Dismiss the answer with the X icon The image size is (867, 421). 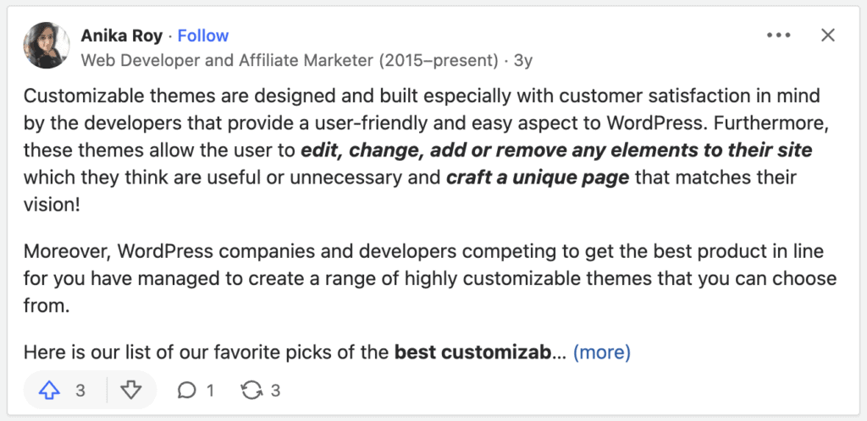tap(828, 36)
